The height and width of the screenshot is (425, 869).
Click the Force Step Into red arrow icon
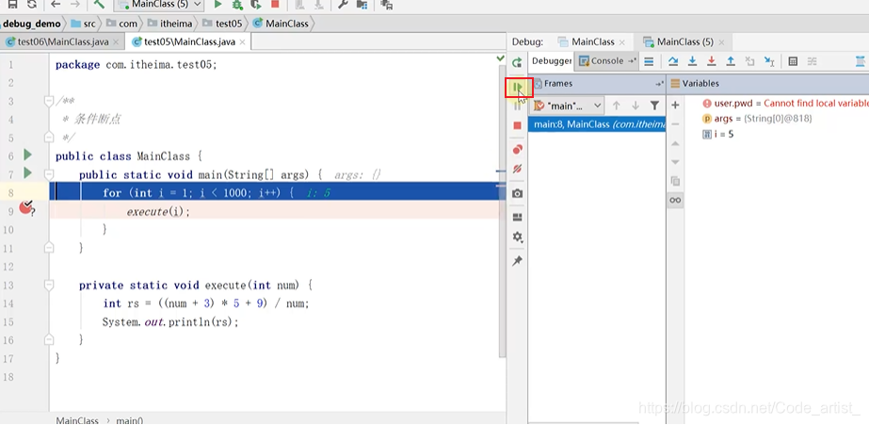712,61
